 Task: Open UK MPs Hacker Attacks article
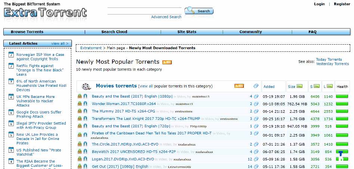pyautogui.click(x=35, y=101)
